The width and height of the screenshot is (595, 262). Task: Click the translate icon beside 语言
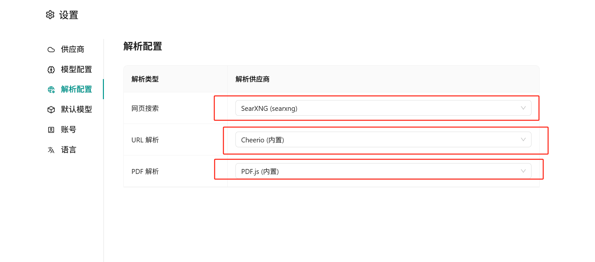click(51, 150)
